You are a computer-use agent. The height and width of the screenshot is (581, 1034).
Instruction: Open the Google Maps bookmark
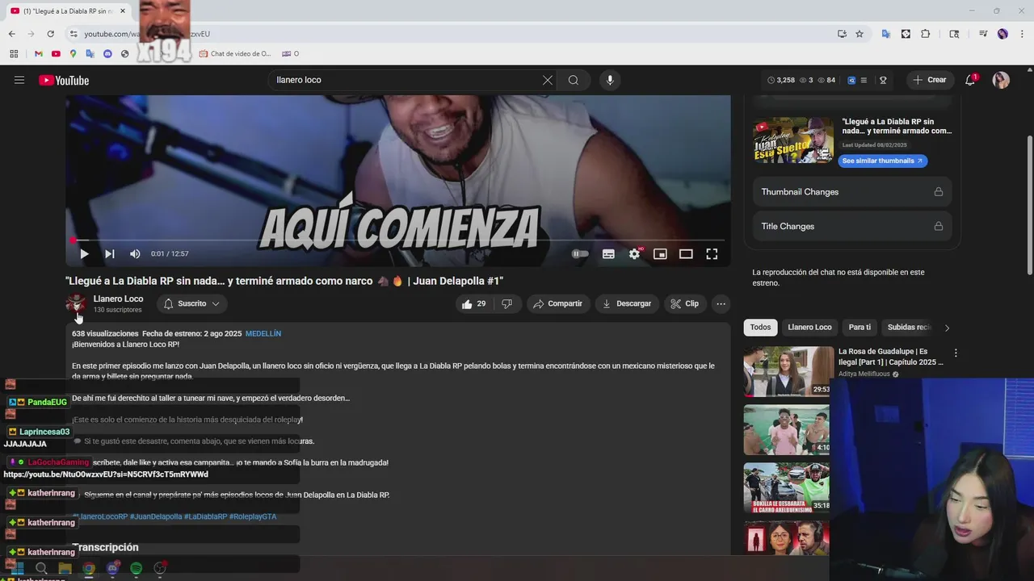[x=73, y=54]
